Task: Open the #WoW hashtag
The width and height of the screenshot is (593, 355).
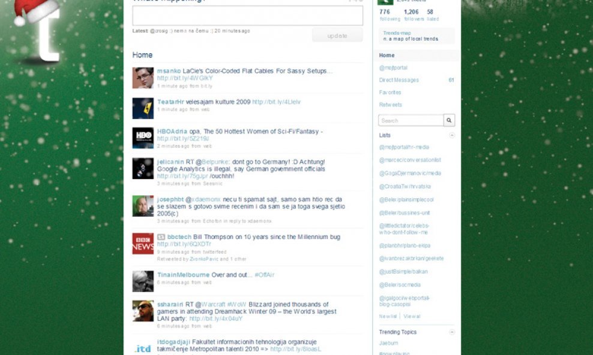Action: 236,304
